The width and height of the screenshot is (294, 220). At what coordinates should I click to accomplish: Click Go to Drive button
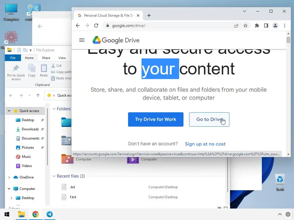(x=209, y=119)
